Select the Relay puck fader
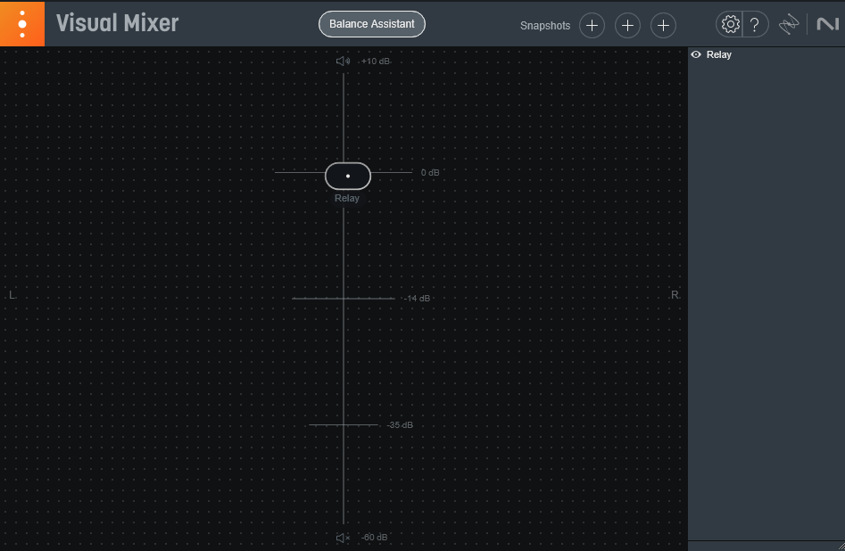 pos(347,176)
